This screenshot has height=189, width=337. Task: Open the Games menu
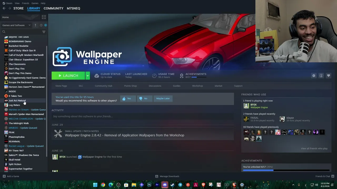(x=35, y=3)
